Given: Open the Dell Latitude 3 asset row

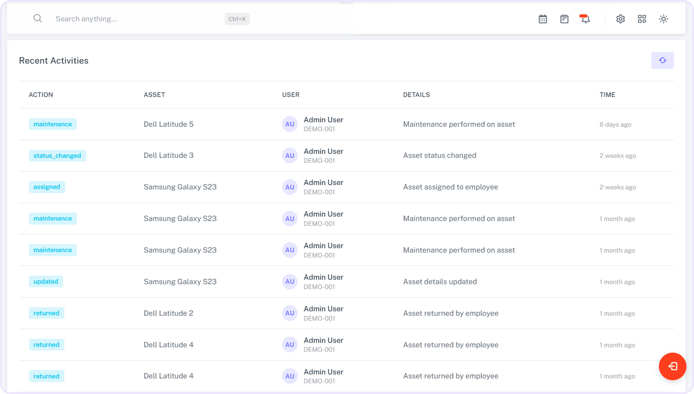Looking at the screenshot, I should 168,155.
